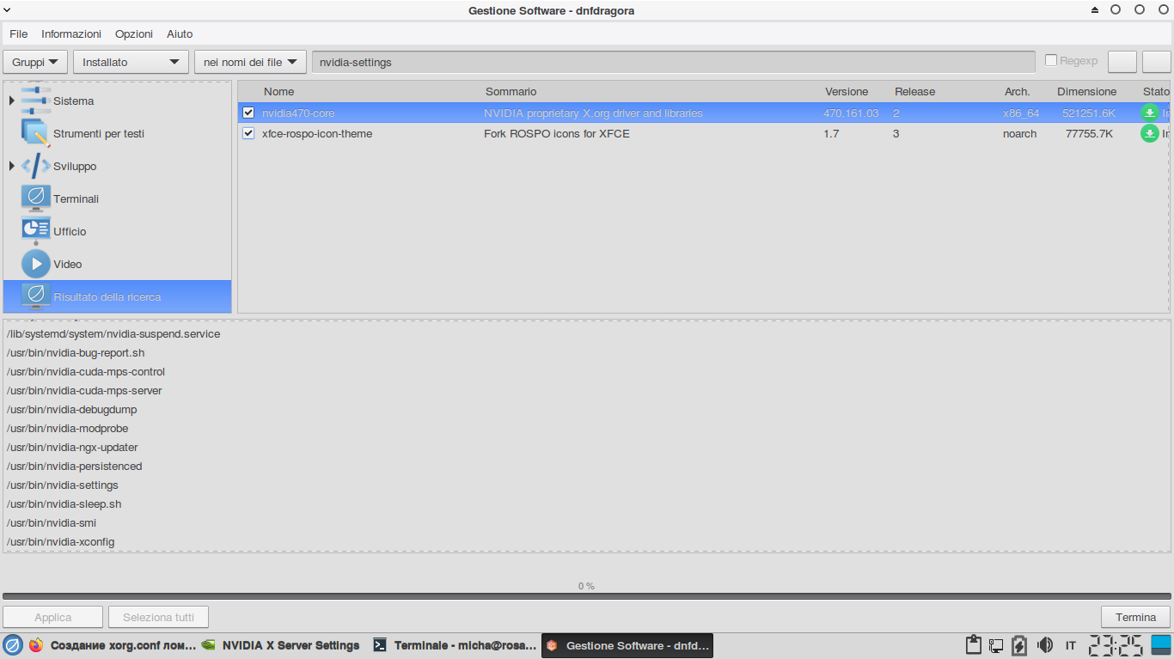Click the window shade eject-shaped icon

(1095, 10)
